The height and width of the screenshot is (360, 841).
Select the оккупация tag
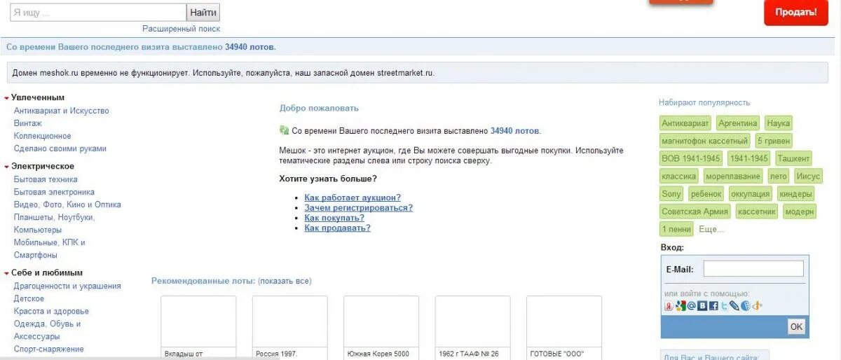click(750, 194)
